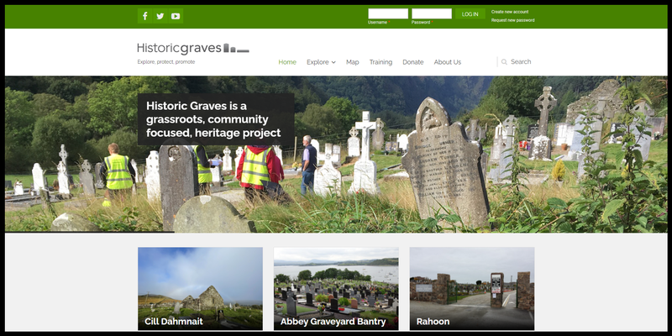Expand the Explore menu chevron
The height and width of the screenshot is (336, 672).
click(333, 62)
